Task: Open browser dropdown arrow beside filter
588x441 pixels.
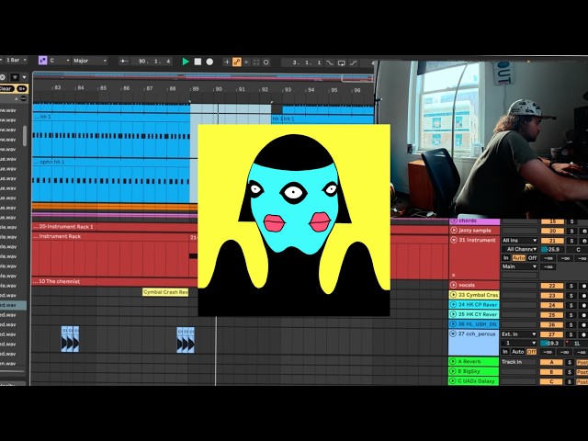Action: (x=25, y=77)
